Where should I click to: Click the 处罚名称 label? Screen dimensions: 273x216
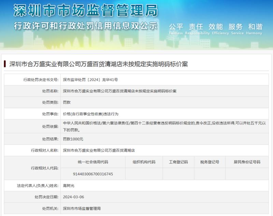[50, 91]
